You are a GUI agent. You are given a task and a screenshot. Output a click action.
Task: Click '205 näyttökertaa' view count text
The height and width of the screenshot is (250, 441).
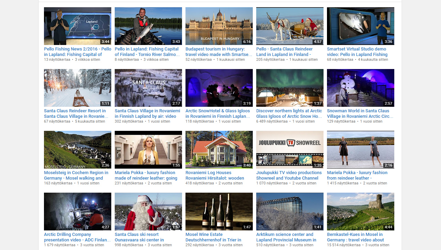270,59
